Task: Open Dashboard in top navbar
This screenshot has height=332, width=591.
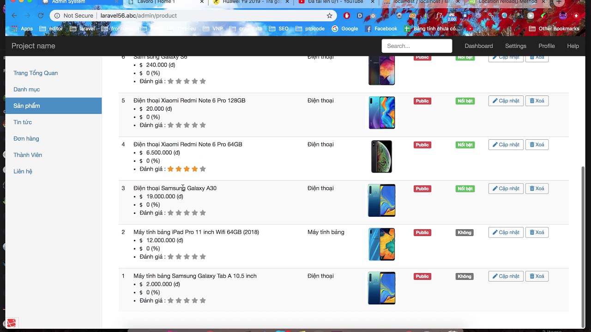Action: [x=479, y=46]
